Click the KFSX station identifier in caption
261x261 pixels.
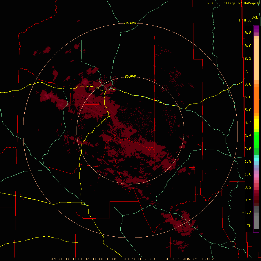170,259
